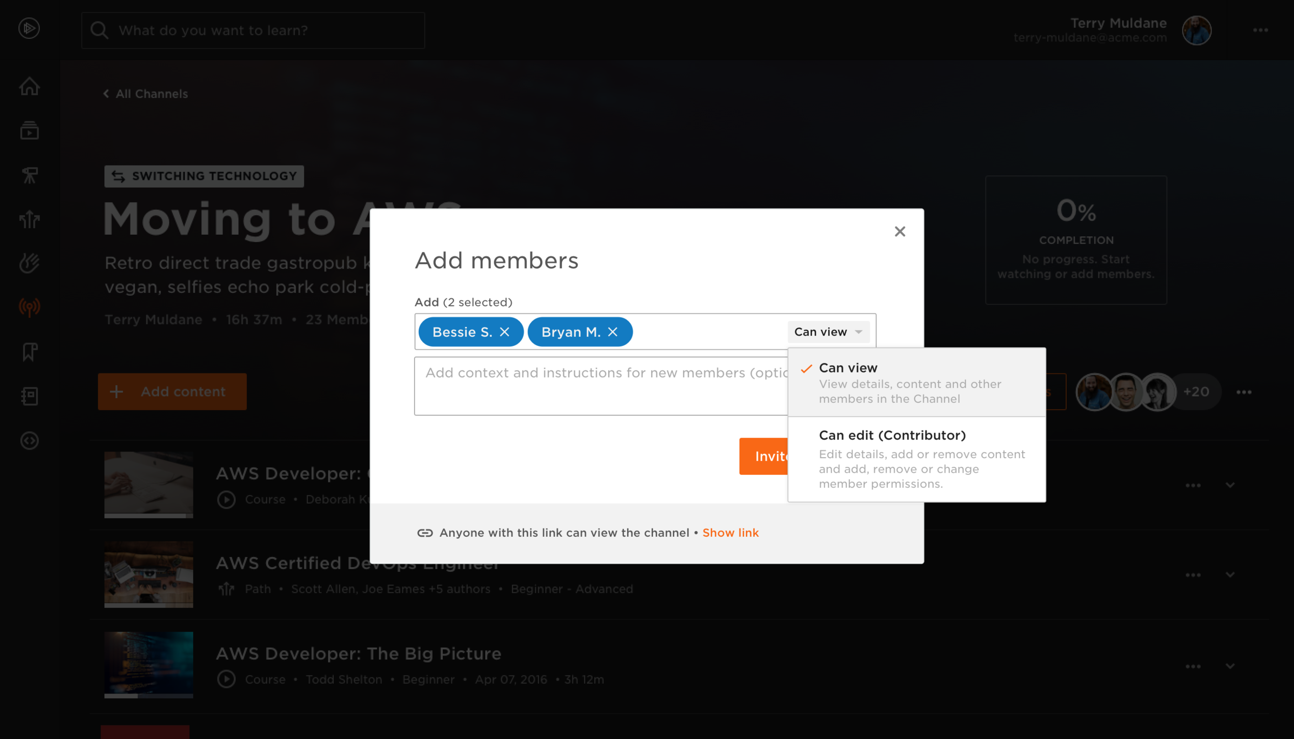Viewport: 1294px width, 739px height.
Task: Select Can edit (Contributor) permission option
Action: [x=917, y=459]
